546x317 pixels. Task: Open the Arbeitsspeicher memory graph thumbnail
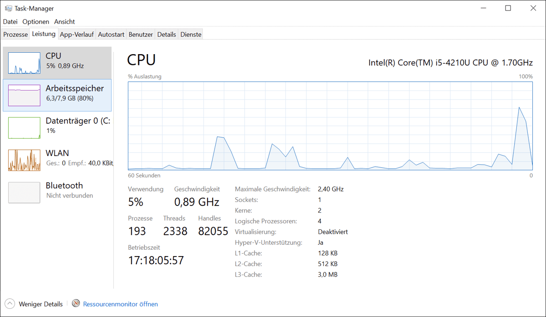tap(24, 96)
